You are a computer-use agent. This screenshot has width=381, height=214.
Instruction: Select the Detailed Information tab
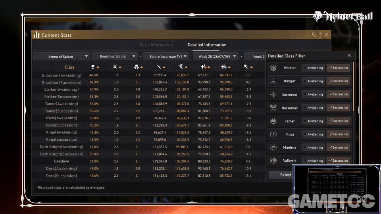(207, 45)
